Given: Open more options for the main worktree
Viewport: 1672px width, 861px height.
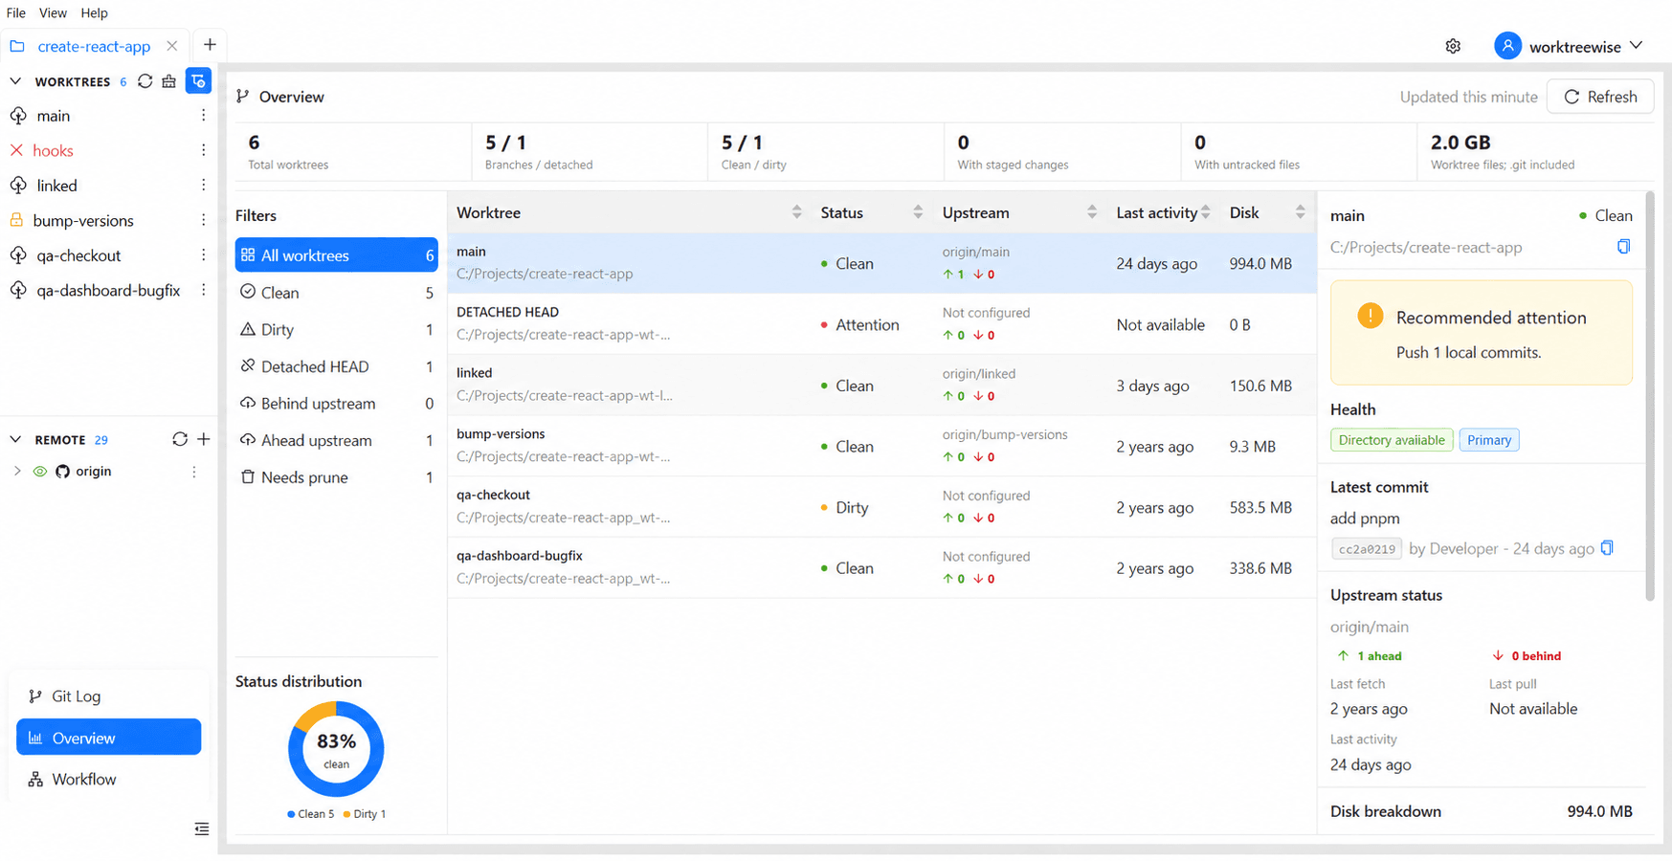Looking at the screenshot, I should (x=203, y=116).
